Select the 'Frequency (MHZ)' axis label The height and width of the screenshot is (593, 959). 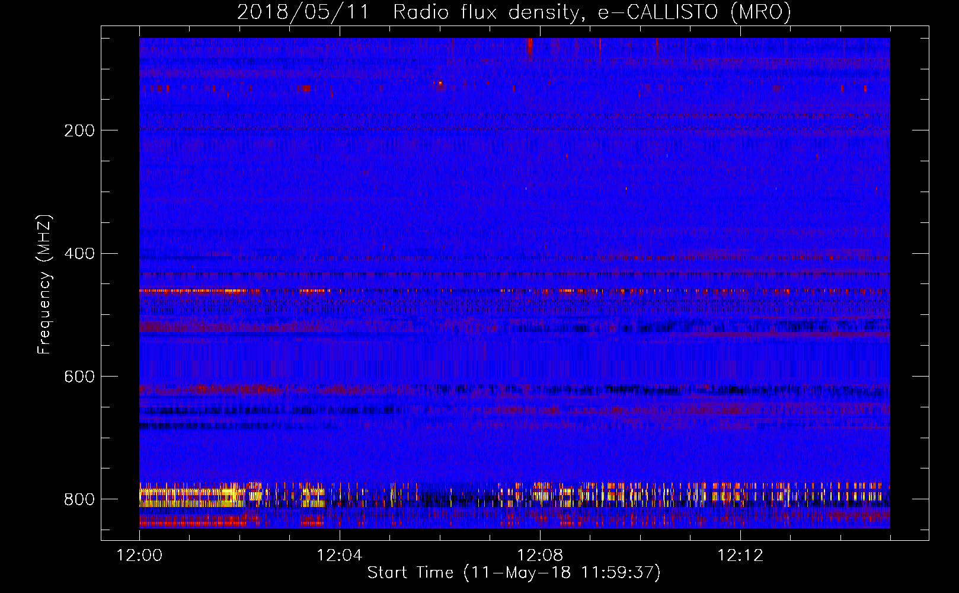point(44,285)
